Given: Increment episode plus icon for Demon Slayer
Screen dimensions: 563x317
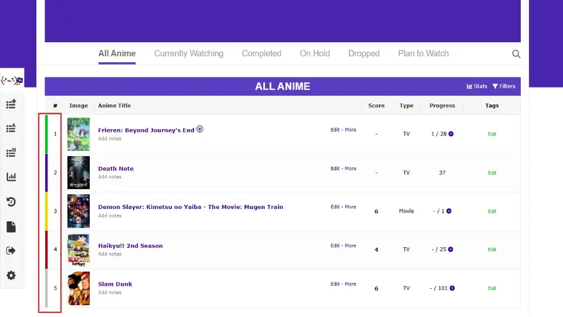Looking at the screenshot, I should (449, 211).
